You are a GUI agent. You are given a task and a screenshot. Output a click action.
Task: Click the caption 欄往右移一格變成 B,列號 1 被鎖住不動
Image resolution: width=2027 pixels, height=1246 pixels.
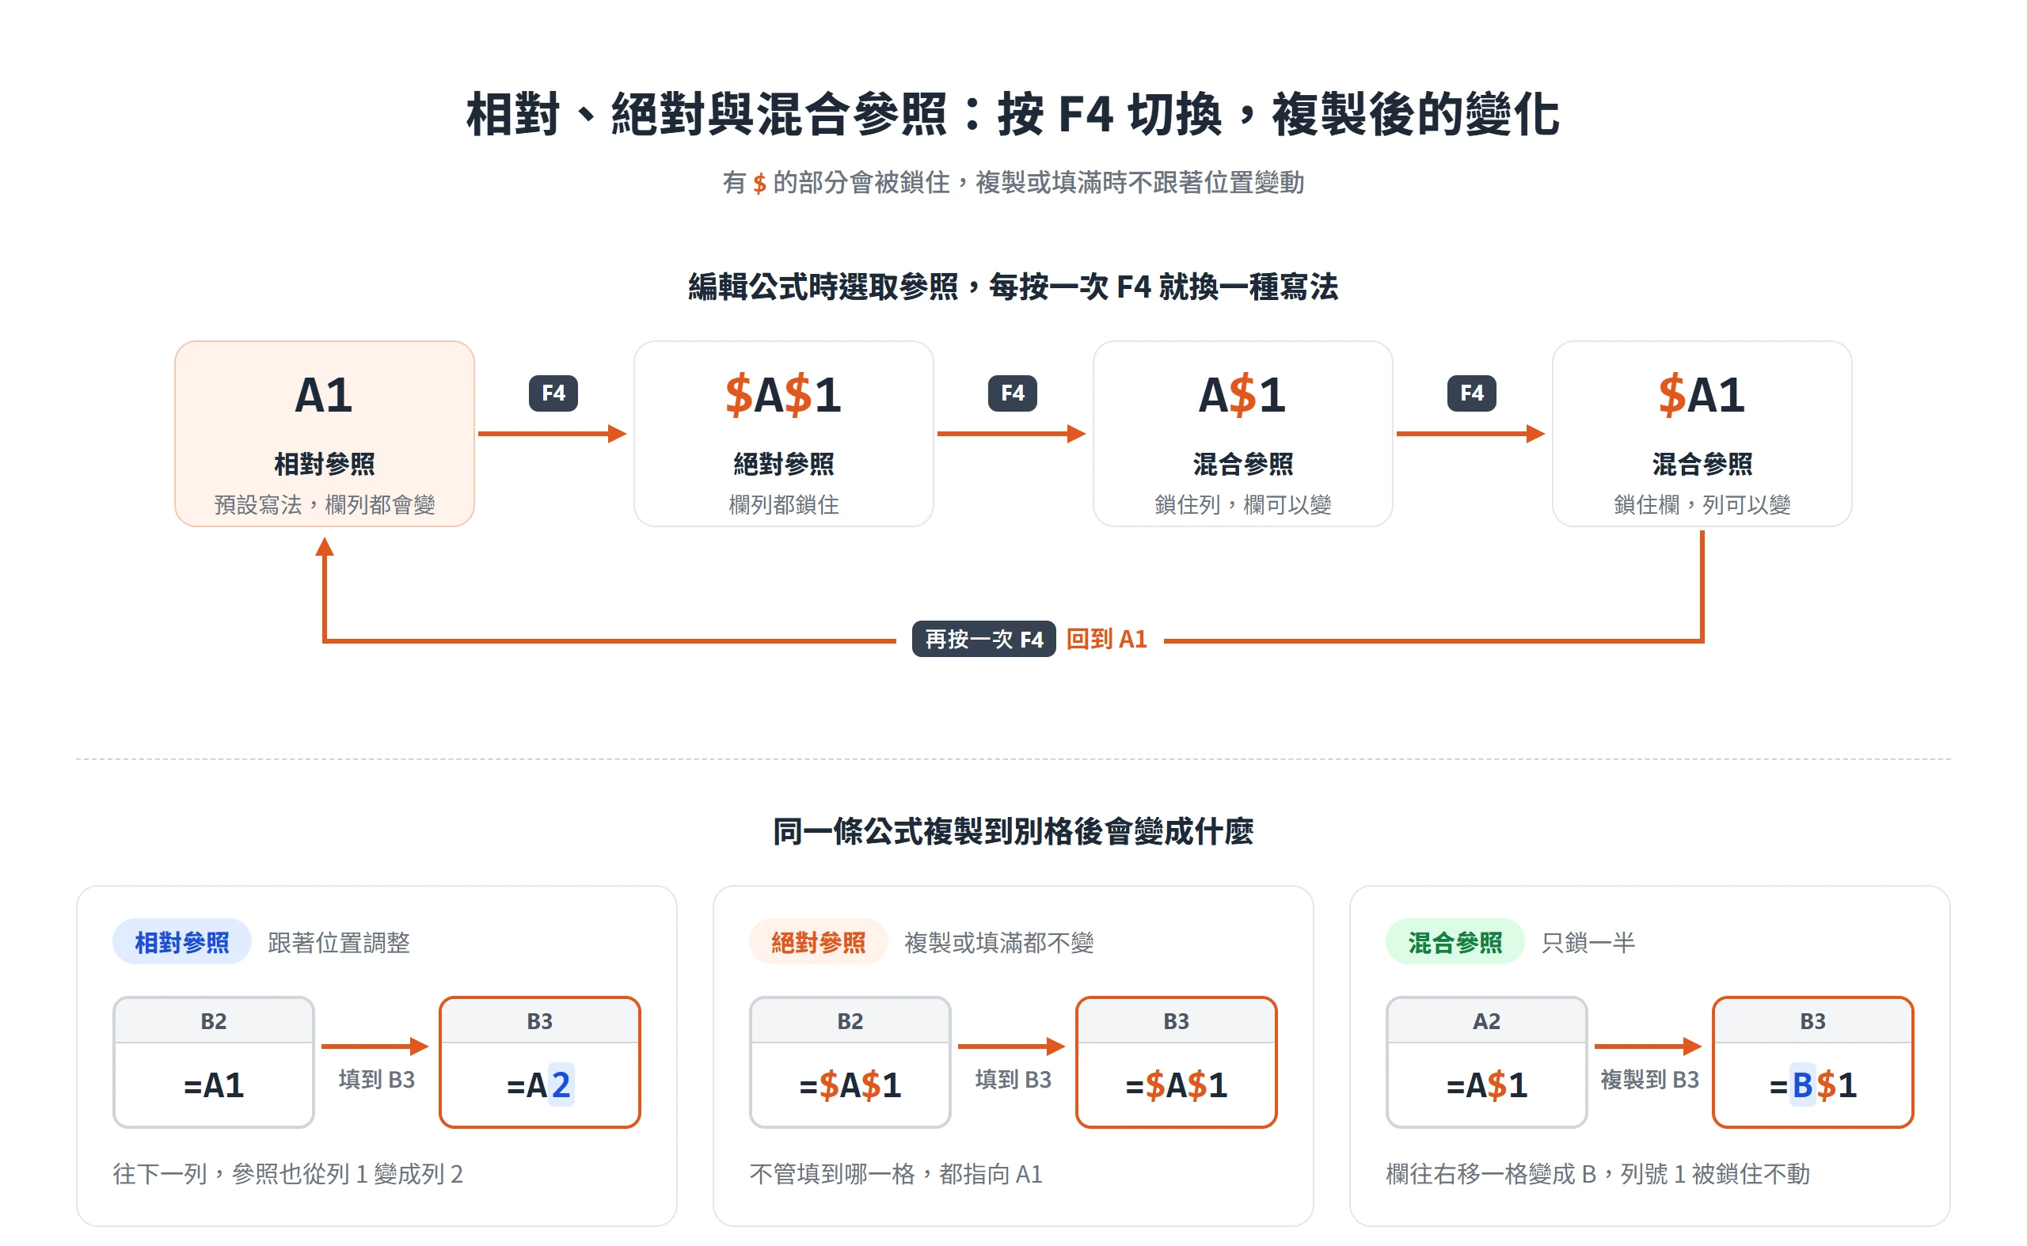pyautogui.click(x=1598, y=1173)
